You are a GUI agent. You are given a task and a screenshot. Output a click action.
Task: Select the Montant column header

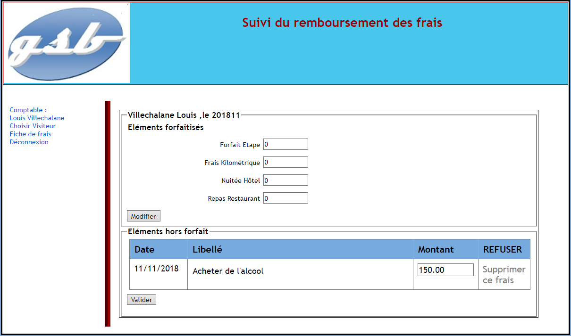tap(436, 249)
